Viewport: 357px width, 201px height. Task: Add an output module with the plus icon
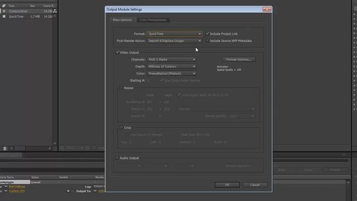click(x=68, y=191)
